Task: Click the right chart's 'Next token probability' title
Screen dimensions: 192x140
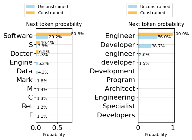Action: tap(156, 24)
